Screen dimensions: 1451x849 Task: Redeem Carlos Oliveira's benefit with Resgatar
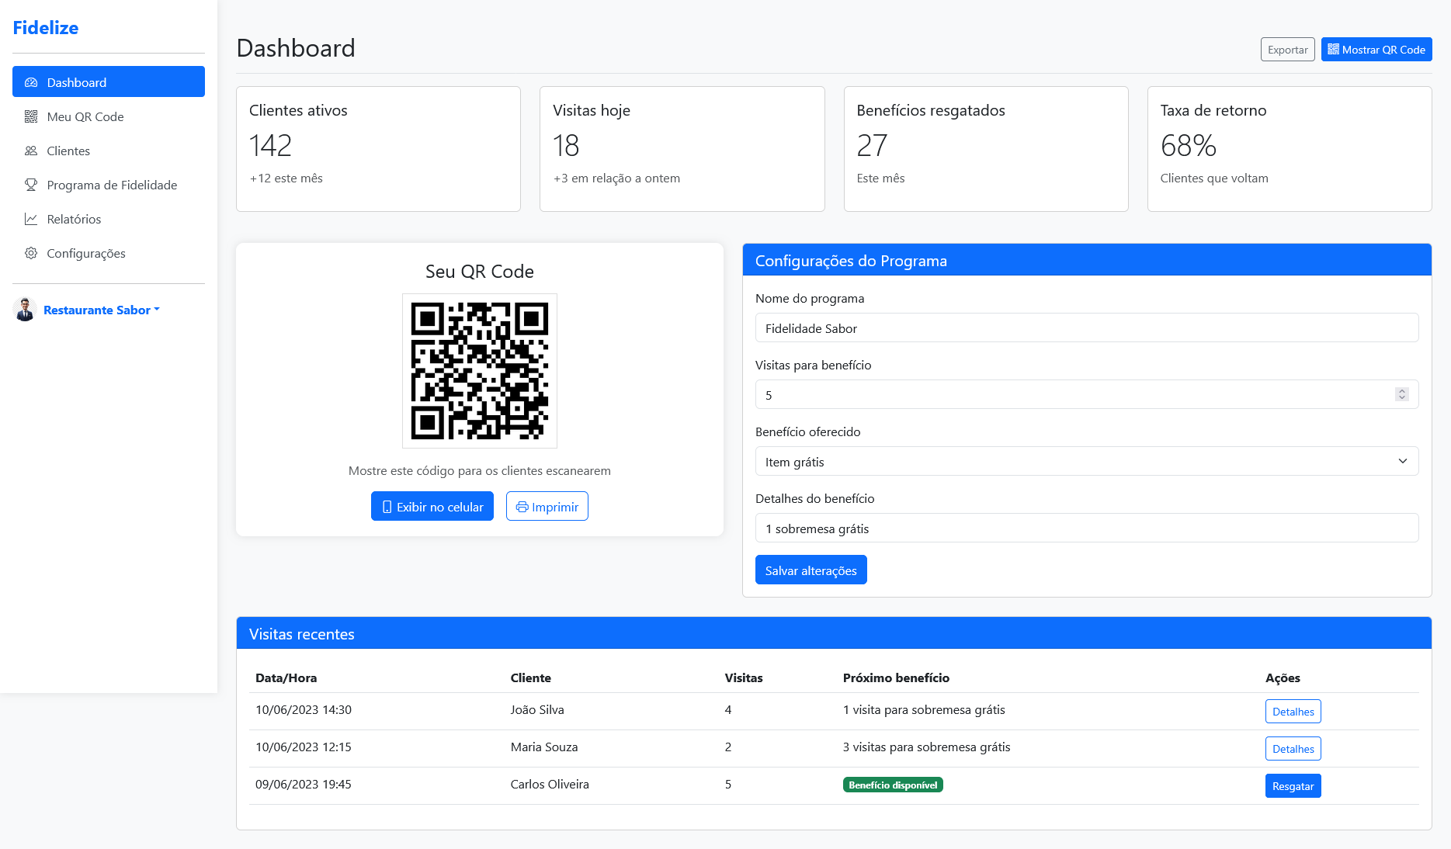point(1293,786)
